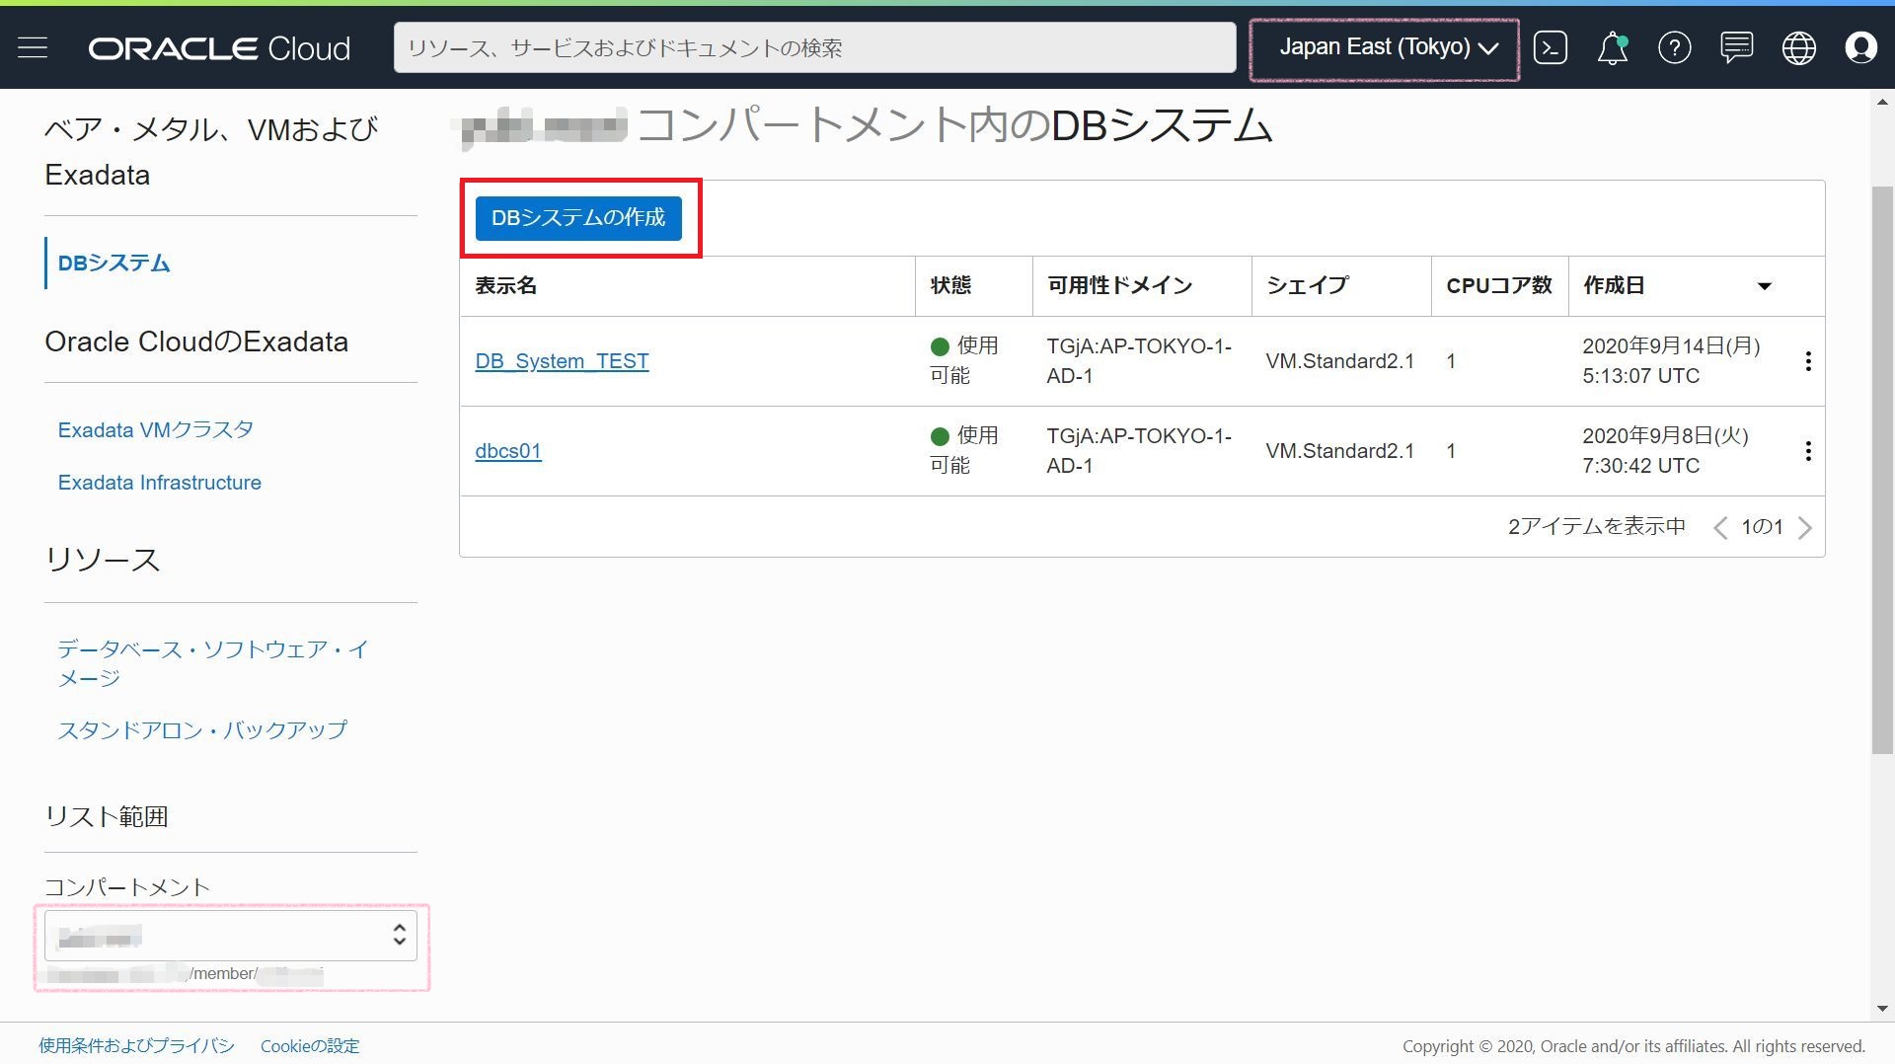Open the announcements chat icon
The height and width of the screenshot is (1064, 1895).
click(1736, 47)
